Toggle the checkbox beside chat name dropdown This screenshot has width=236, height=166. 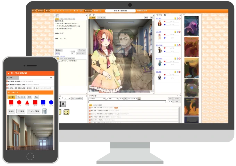(x=107, y=99)
